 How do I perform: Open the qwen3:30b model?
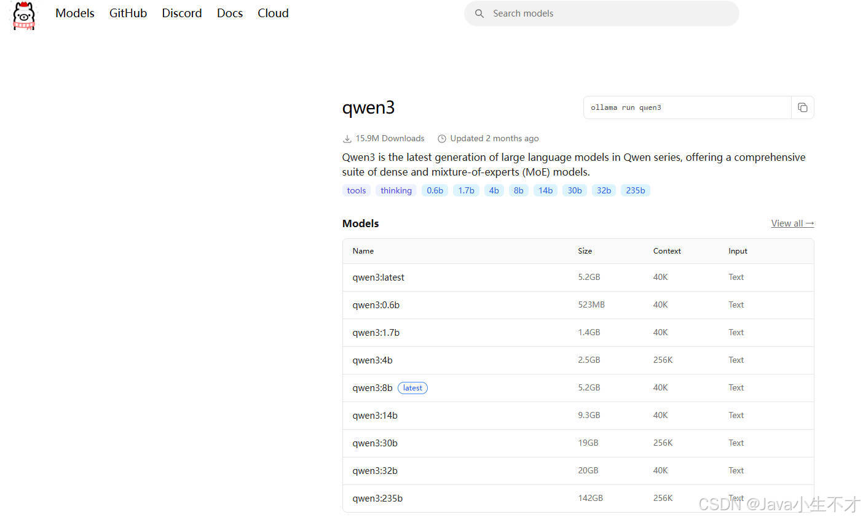pos(375,443)
